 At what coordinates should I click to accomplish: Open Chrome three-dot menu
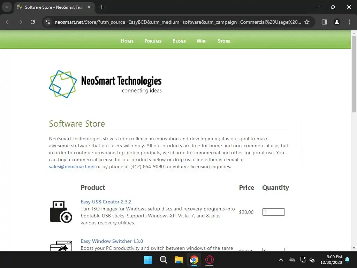(x=349, y=22)
